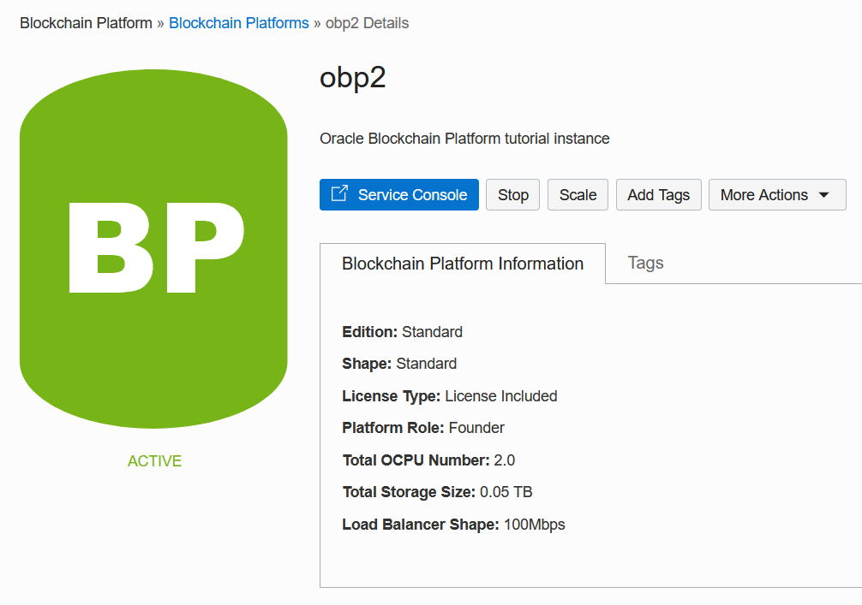Click 'Blockchain Platform' breadcrumb root text
The image size is (862, 605).
pyautogui.click(x=86, y=23)
